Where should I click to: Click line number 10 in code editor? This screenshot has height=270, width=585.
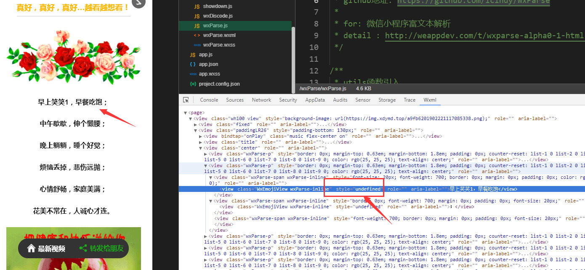point(314,47)
